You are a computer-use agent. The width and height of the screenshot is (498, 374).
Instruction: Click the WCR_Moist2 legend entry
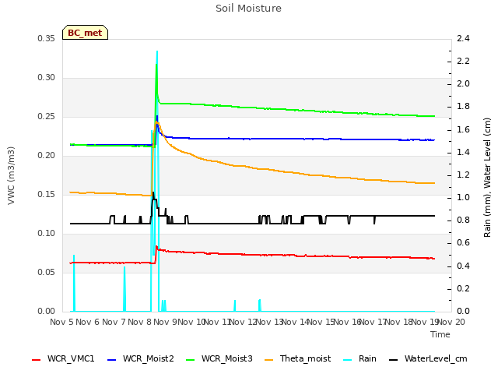(x=141, y=358)
